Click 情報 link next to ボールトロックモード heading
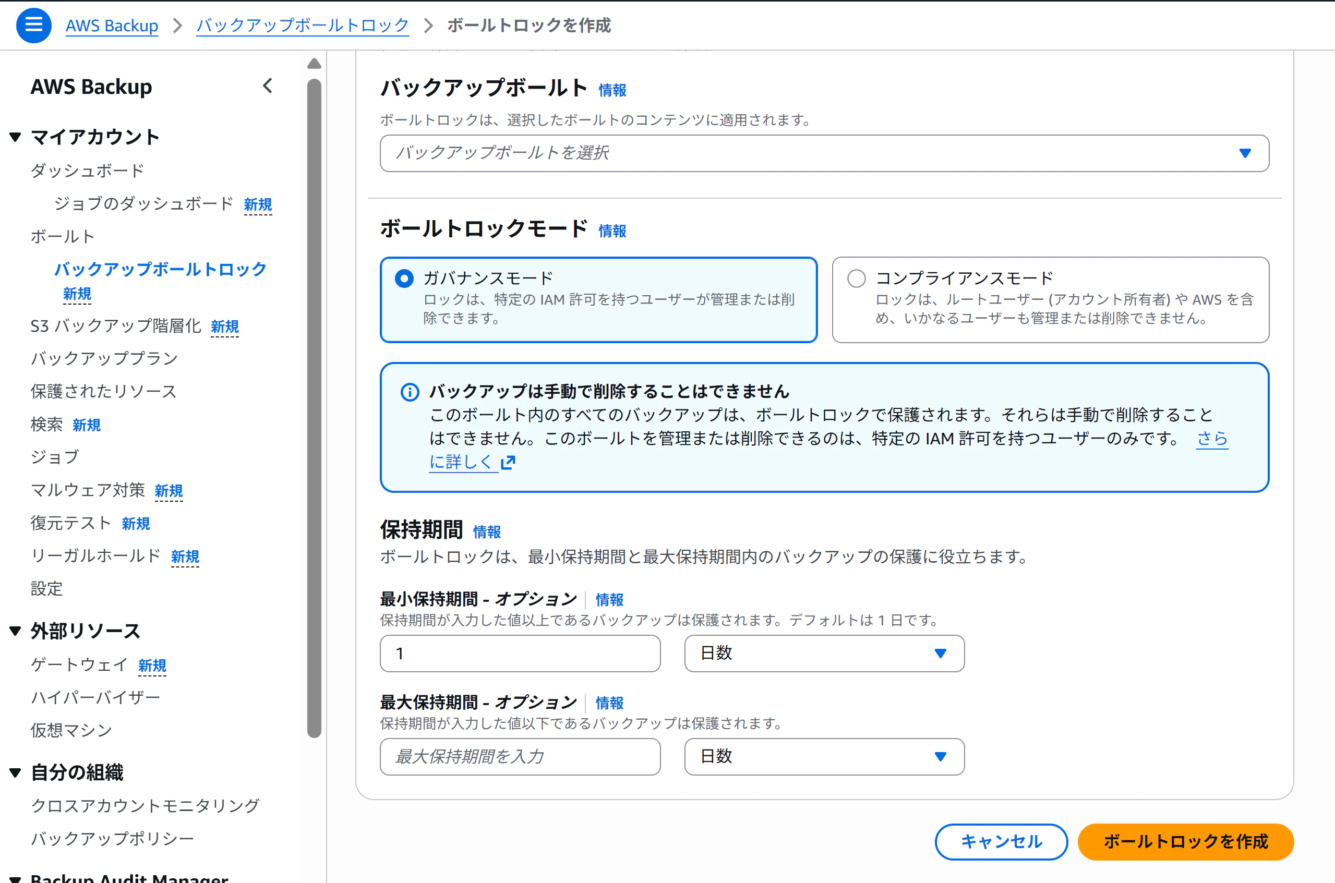 [612, 231]
